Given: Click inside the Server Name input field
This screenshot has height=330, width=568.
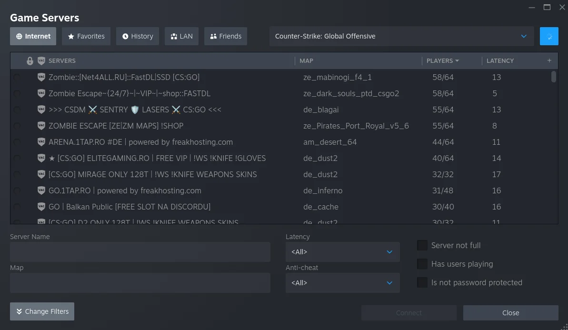Looking at the screenshot, I should (x=140, y=251).
